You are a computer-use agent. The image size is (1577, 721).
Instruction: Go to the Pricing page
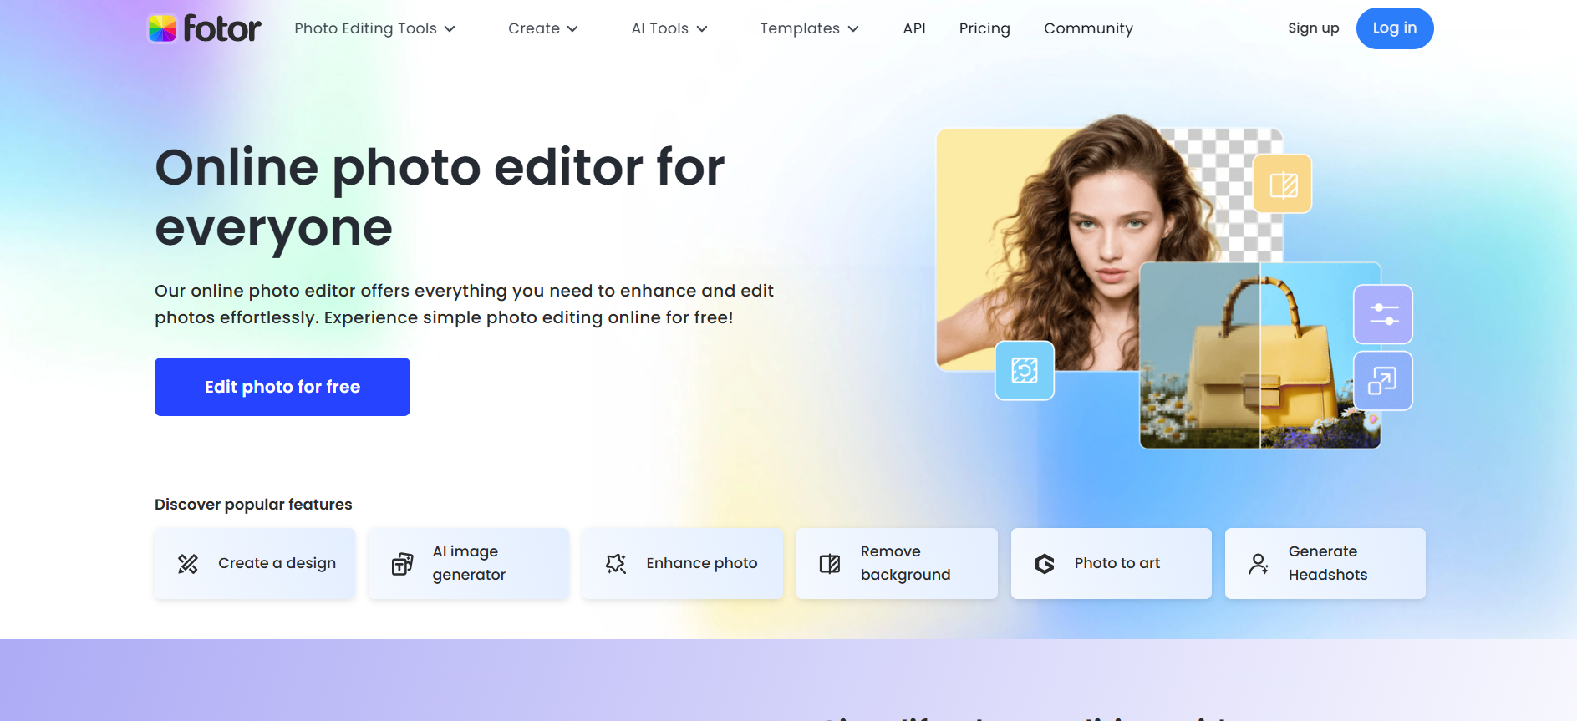point(984,28)
